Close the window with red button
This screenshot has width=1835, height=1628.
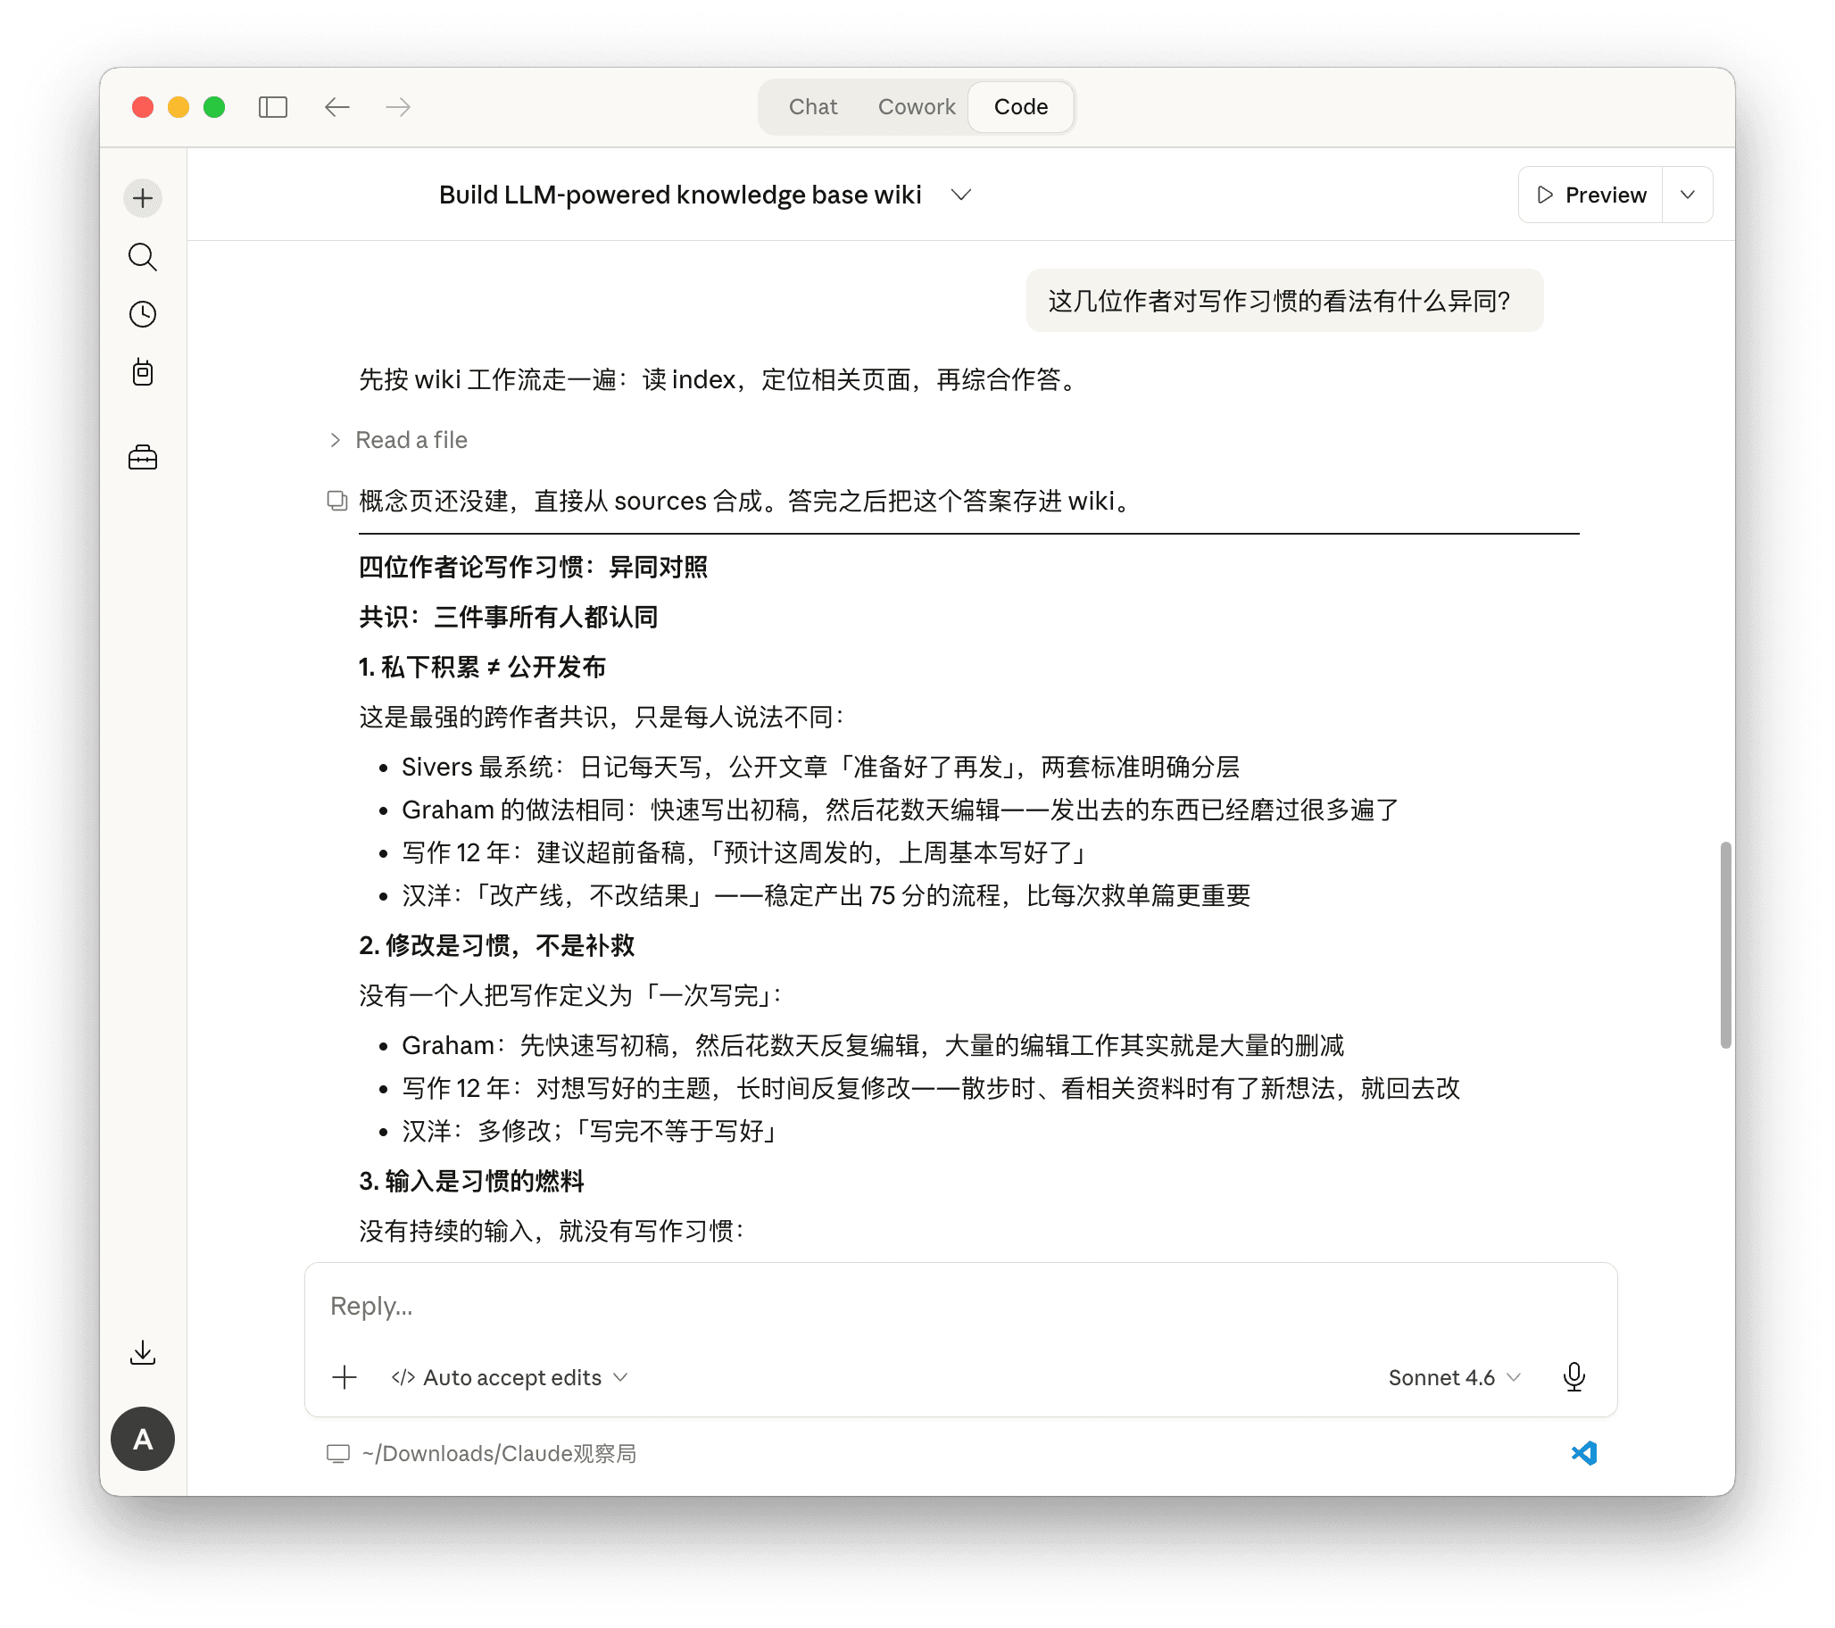point(142,107)
